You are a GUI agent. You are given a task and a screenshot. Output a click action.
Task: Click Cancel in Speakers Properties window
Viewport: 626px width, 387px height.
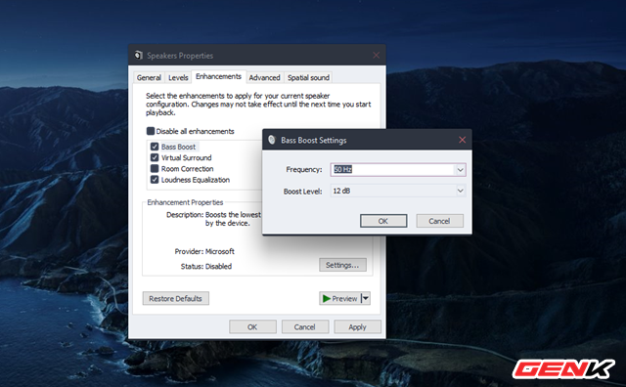pos(304,326)
